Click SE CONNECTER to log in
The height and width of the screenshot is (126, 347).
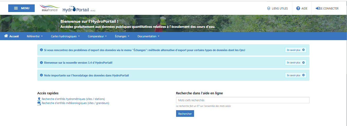point(327,8)
